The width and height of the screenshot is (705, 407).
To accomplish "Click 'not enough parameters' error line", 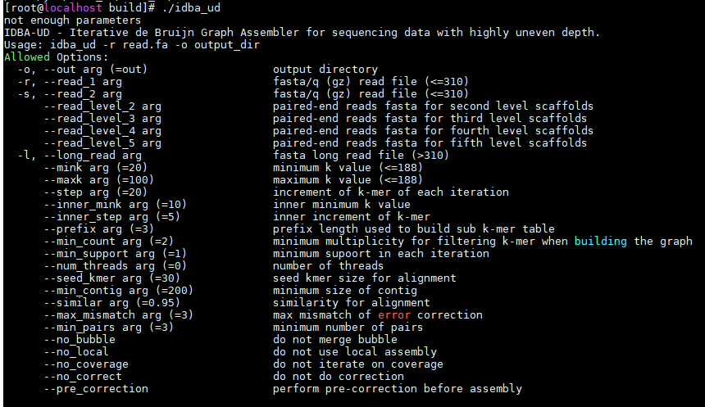I will [72, 20].
